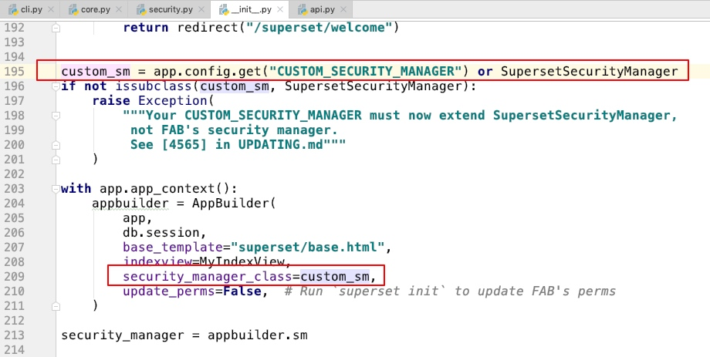Screen dimensions: 710x357
Task: Close the cli.py tab
Action: (50, 9)
